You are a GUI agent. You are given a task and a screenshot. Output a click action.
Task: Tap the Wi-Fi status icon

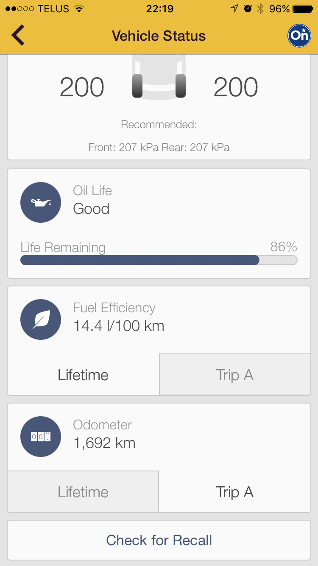tap(78, 9)
